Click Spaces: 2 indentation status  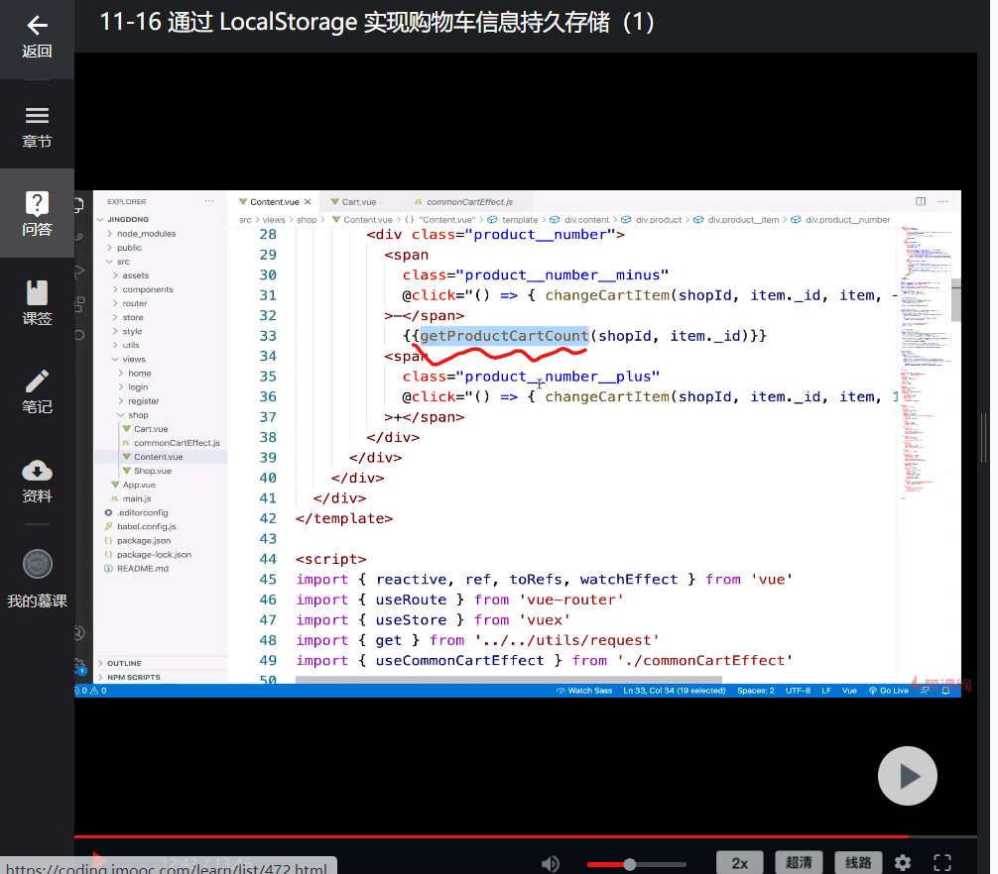756,691
